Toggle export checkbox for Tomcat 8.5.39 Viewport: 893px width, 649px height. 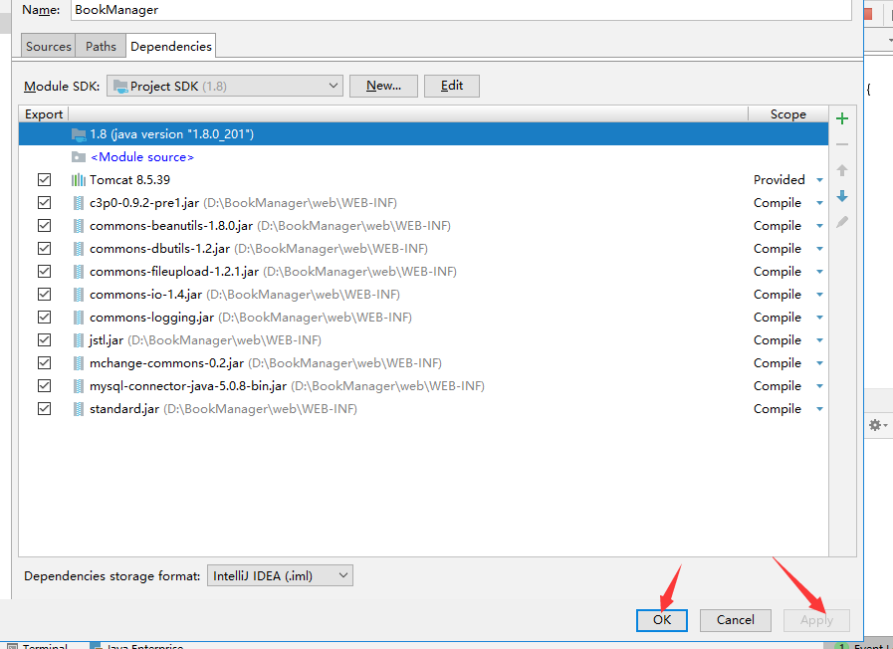pos(44,180)
